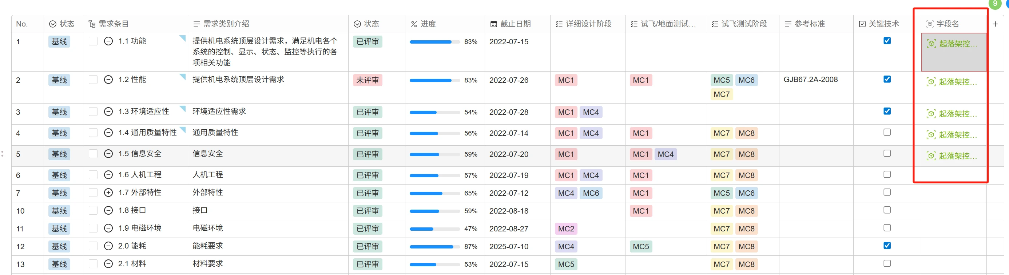Expand the 1.7 外部特性 row
Viewport: 1009px width, 275px height.
[108, 193]
